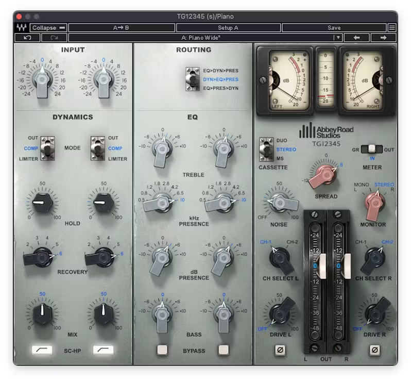The height and width of the screenshot is (381, 411).
Task: Select DYN>EQ>PRES routing option
Action: point(221,79)
